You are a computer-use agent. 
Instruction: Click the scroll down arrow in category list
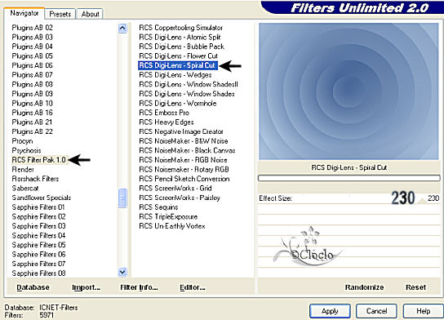122,272
